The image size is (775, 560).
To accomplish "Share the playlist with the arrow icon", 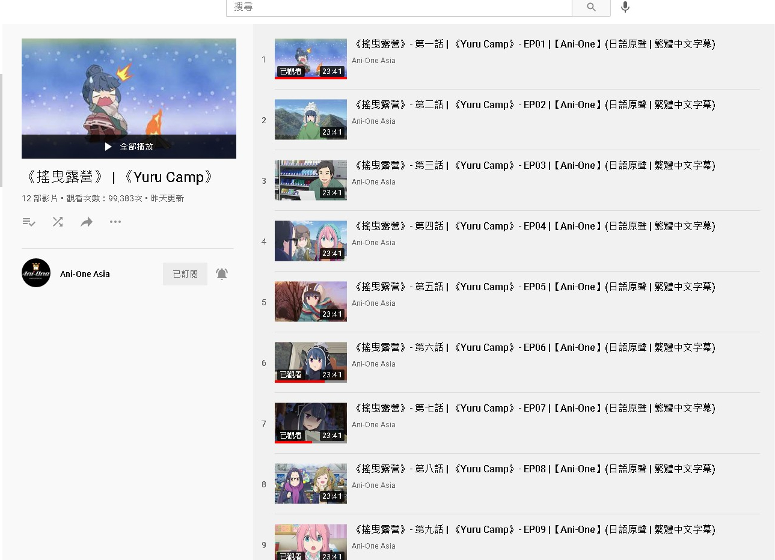I will pos(87,222).
